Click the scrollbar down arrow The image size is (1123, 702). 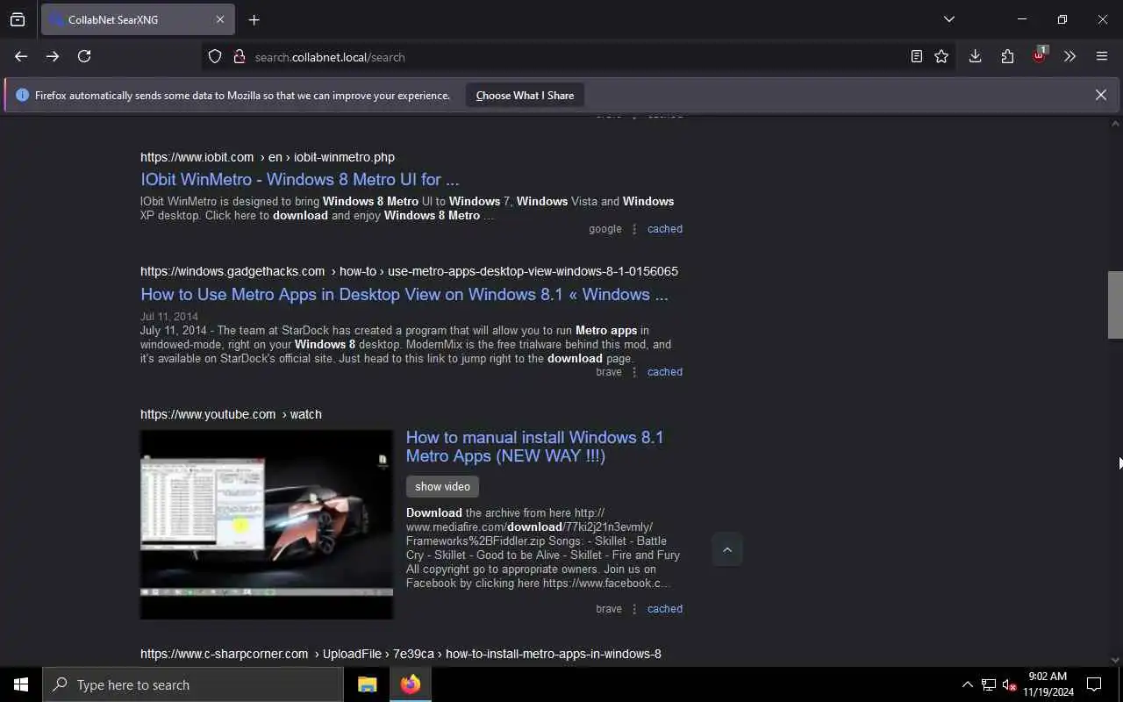[x=1115, y=660]
